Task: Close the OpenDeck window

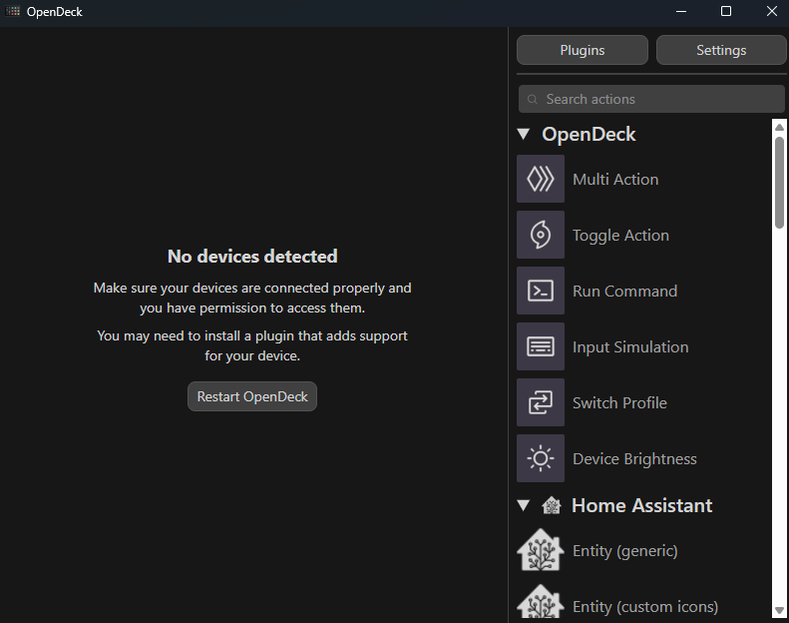Action: [772, 11]
